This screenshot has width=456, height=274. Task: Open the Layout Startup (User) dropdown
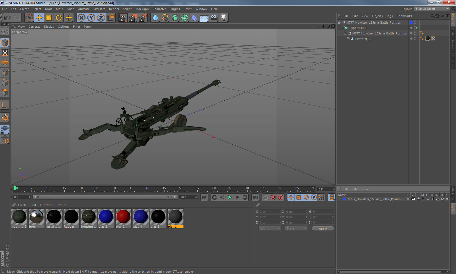432,9
